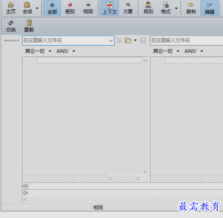Image resolution: width=223 pixels, height=218 pixels.
Task: Click the 相同 status bar text
Action: pyautogui.click(x=98, y=208)
